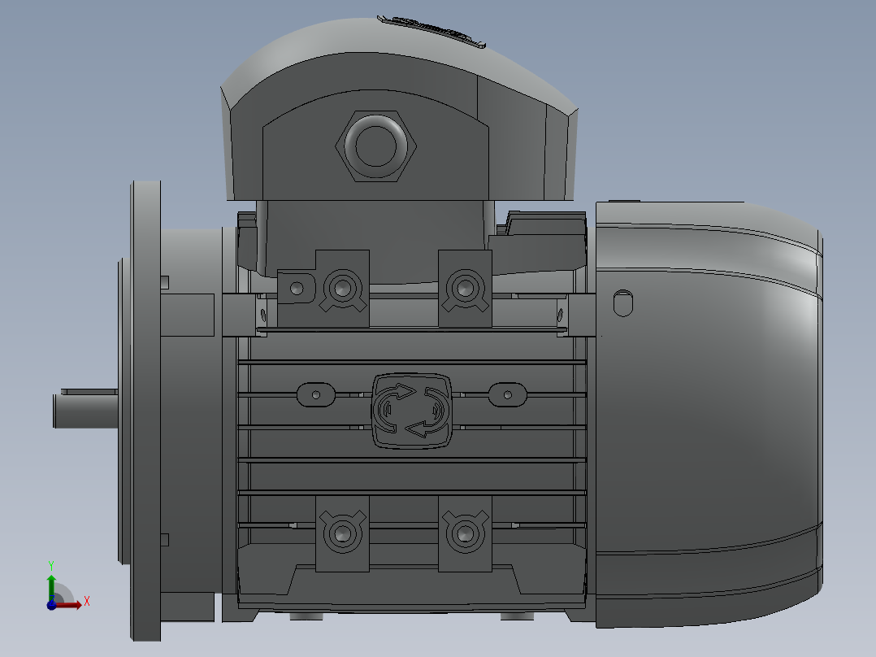Image resolution: width=876 pixels, height=657 pixels.
Task: Select the oval boss right of rotation emblem
Action: (x=507, y=394)
